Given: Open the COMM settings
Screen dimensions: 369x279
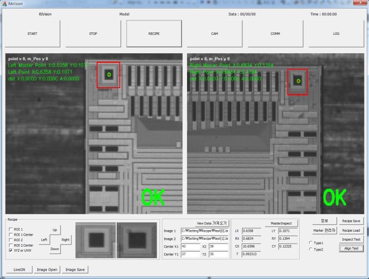Looking at the screenshot, I should (x=275, y=33).
